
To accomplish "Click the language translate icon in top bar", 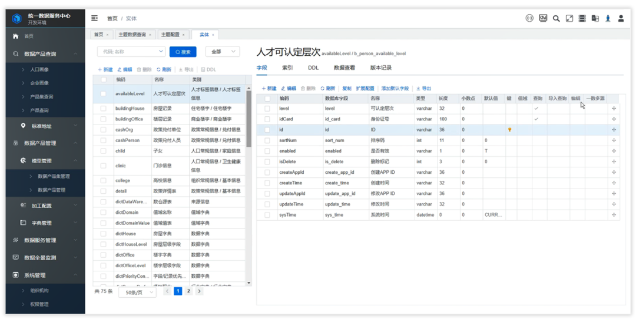I will 595,19.
